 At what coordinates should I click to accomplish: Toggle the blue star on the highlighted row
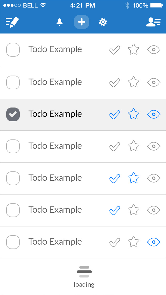[x=133, y=114]
